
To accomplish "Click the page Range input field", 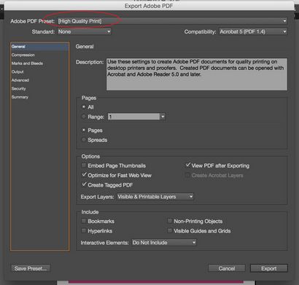I will pyautogui.click(x=133, y=117).
